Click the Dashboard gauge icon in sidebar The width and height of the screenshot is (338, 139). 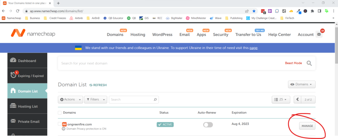click(x=13, y=60)
